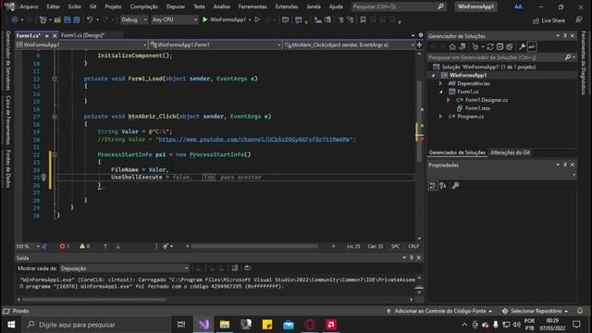The width and height of the screenshot is (592, 333).
Task: Toggle the preview selected items icon
Action: pyautogui.click(x=532, y=47)
